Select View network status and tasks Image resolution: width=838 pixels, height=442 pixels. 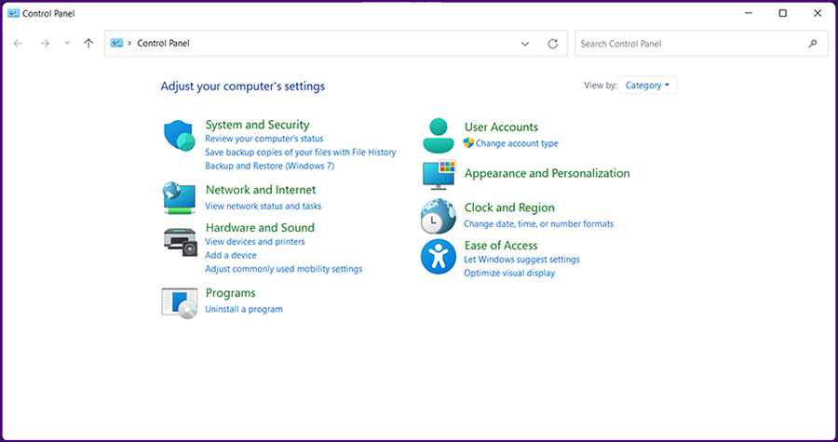tap(263, 206)
